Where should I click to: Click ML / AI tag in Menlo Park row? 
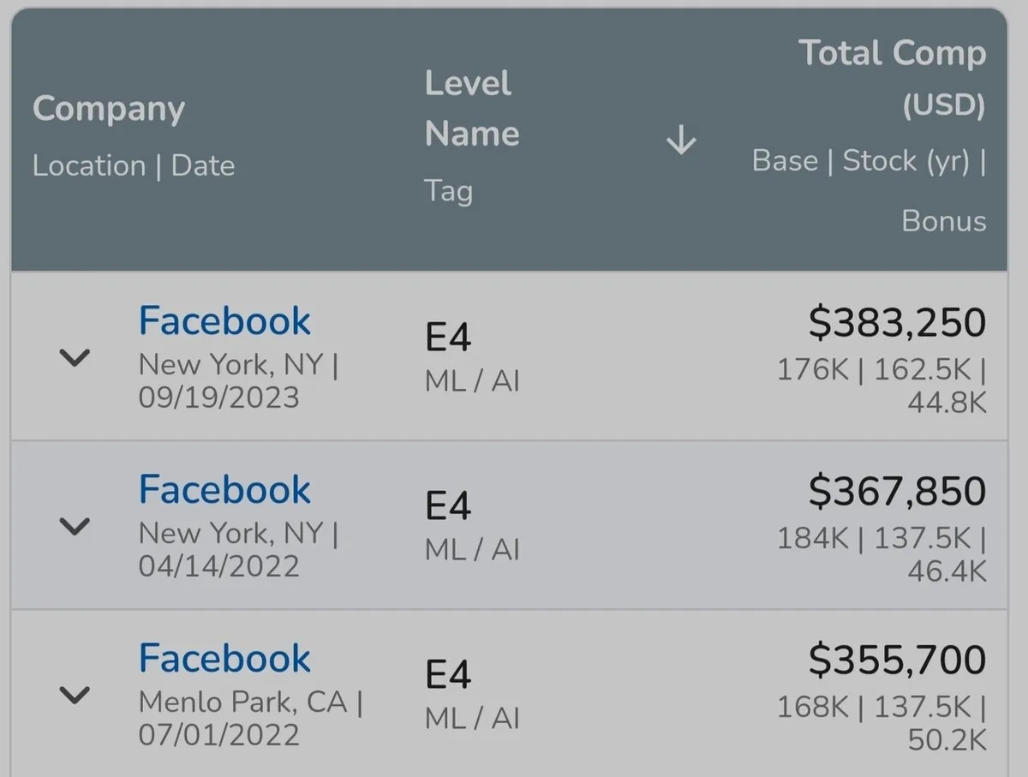tap(472, 718)
